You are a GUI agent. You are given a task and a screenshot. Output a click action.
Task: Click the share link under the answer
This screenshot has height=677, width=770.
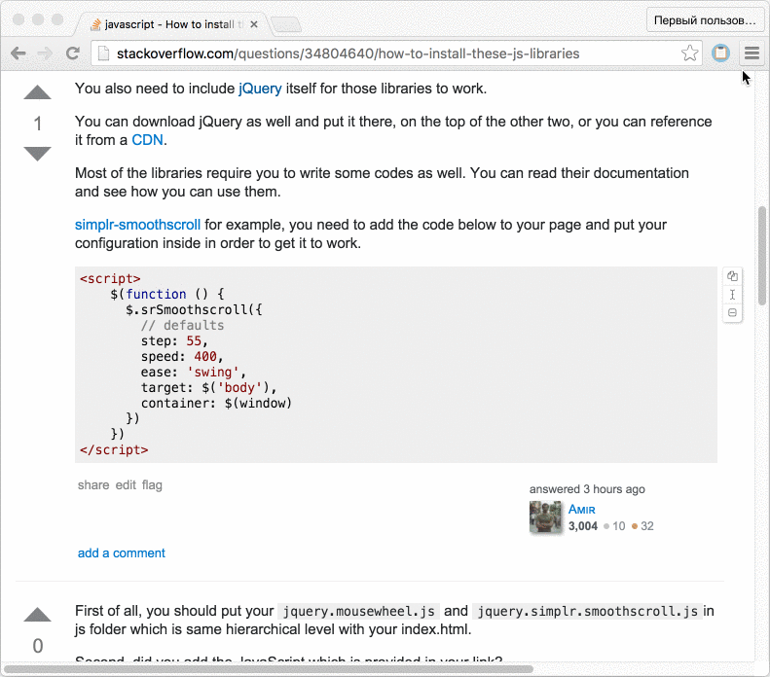pos(93,485)
